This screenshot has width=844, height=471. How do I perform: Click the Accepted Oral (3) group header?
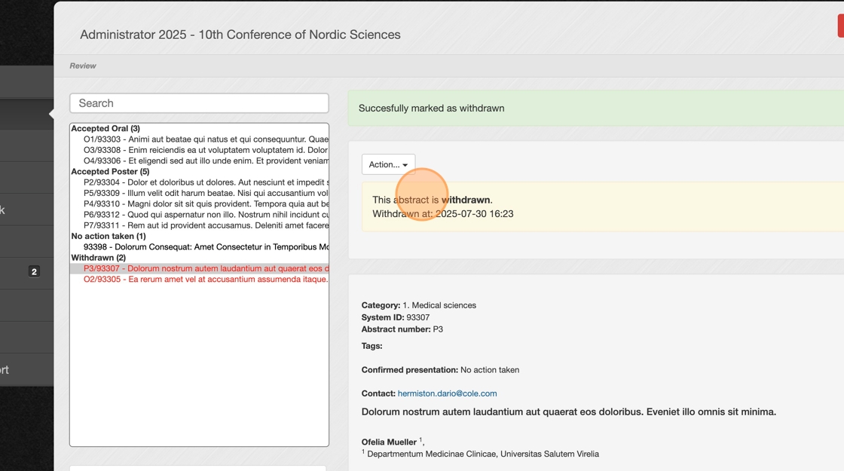105,129
